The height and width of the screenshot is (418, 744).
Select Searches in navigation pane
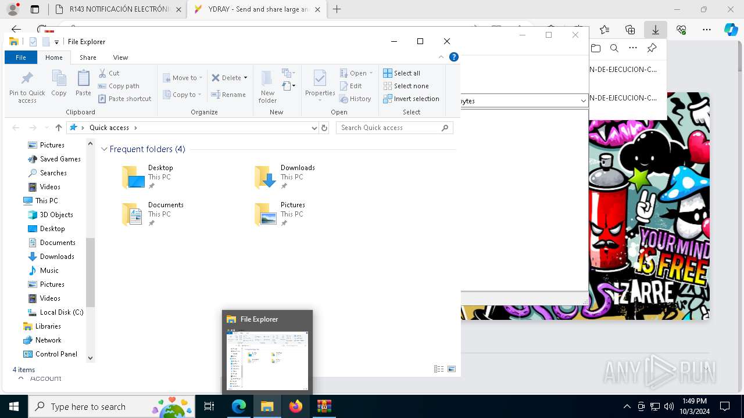47,173
